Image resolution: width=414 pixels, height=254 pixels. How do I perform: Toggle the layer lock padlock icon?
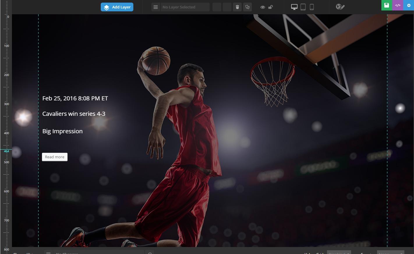click(x=270, y=7)
